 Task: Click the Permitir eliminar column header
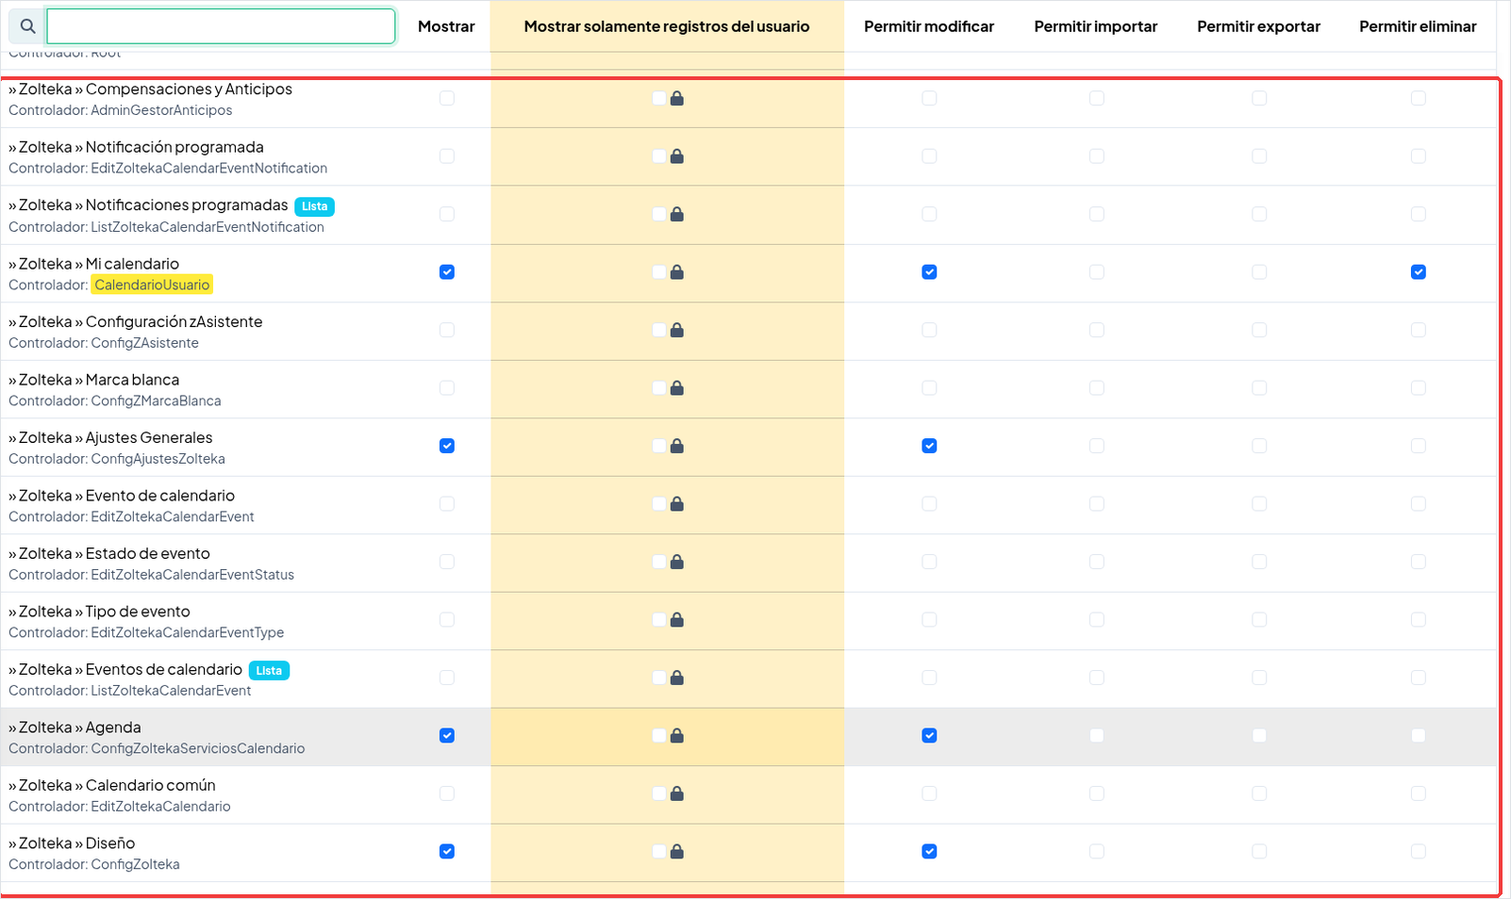(1418, 26)
